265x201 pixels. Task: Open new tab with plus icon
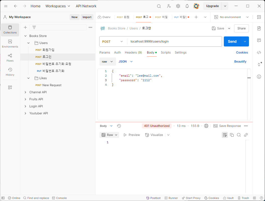tap(196, 17)
